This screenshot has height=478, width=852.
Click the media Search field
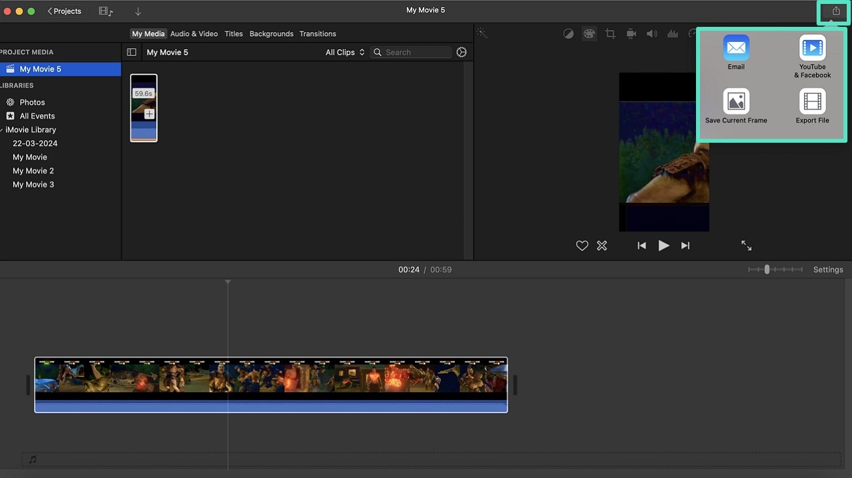tap(411, 52)
